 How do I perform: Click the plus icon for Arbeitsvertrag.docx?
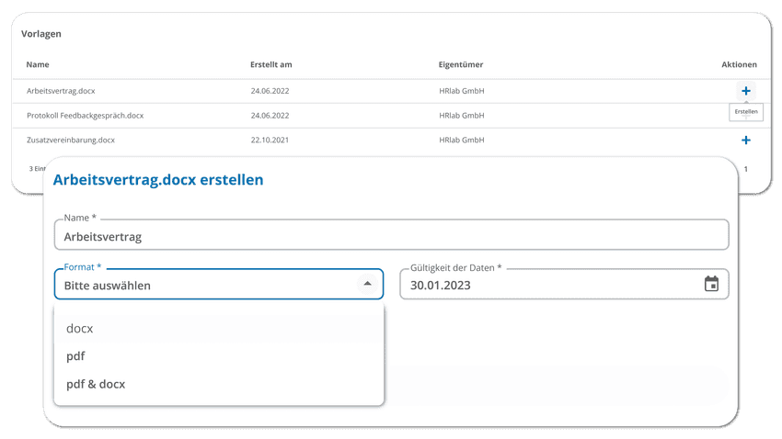pyautogui.click(x=745, y=91)
